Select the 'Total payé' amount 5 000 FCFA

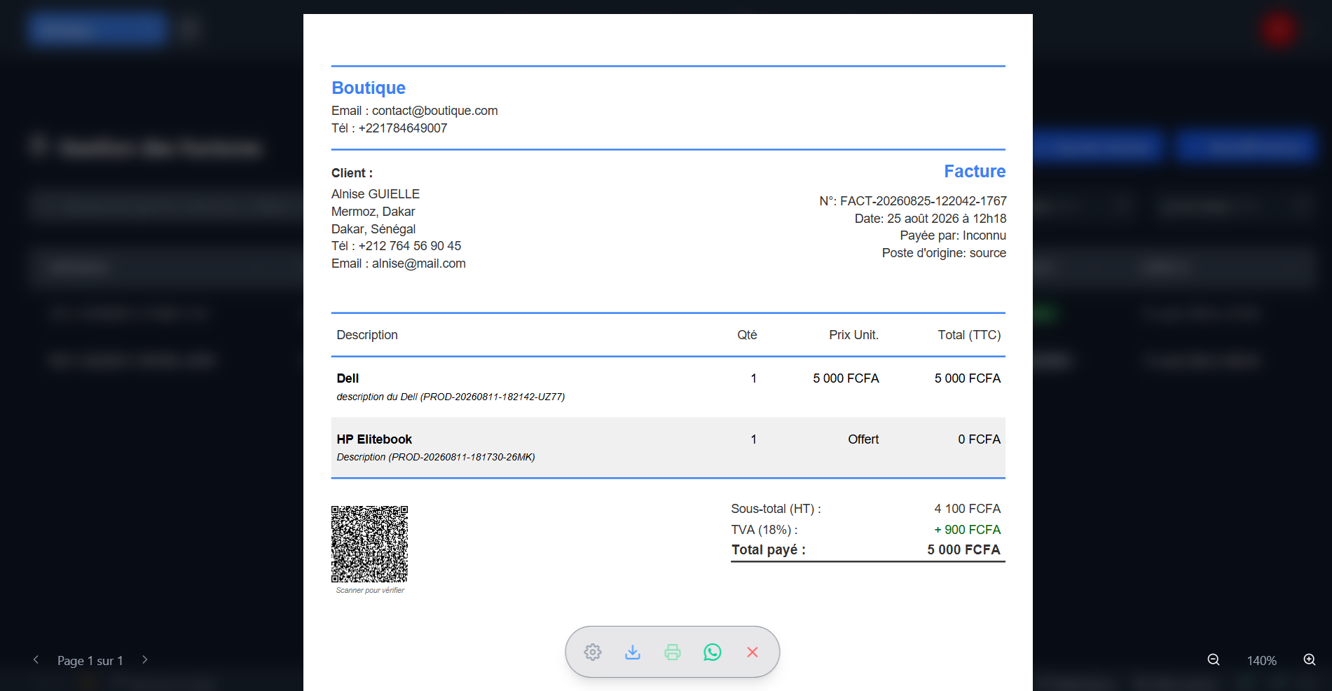963,550
